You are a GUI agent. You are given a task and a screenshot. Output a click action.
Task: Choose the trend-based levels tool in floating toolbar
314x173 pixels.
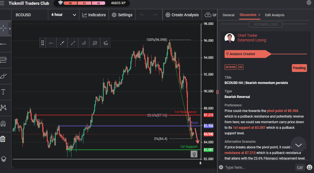(106, 43)
